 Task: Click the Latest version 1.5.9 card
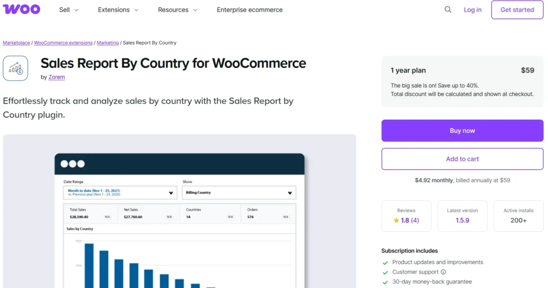pyautogui.click(x=462, y=216)
